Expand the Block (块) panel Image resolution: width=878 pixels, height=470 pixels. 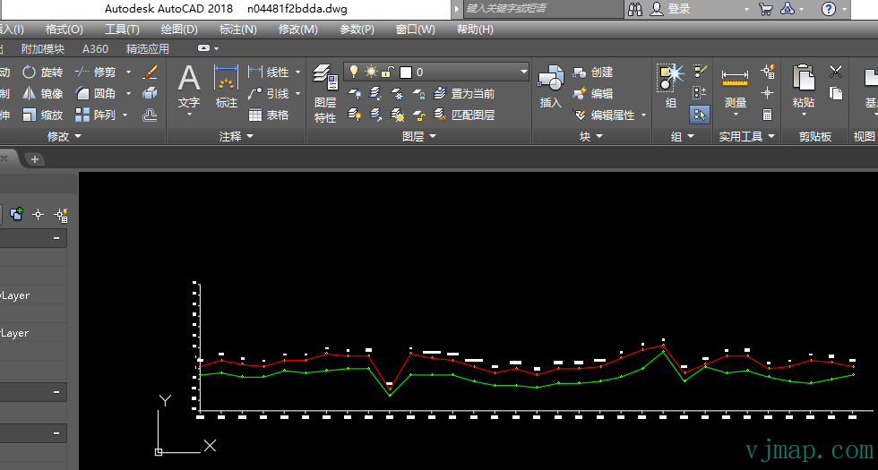590,136
